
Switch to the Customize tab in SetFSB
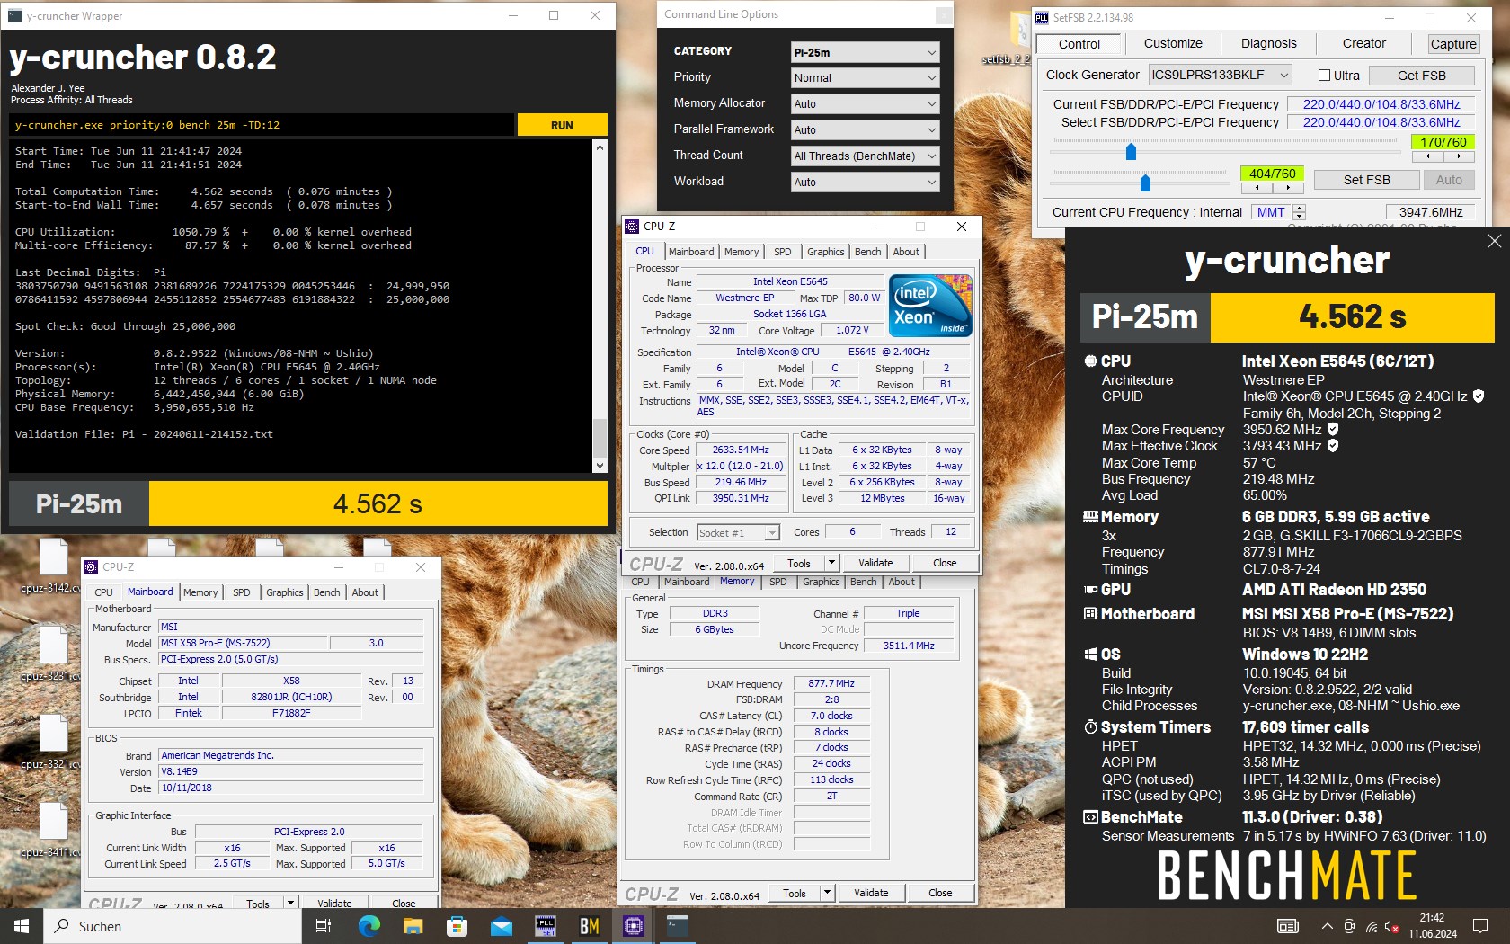(x=1173, y=43)
